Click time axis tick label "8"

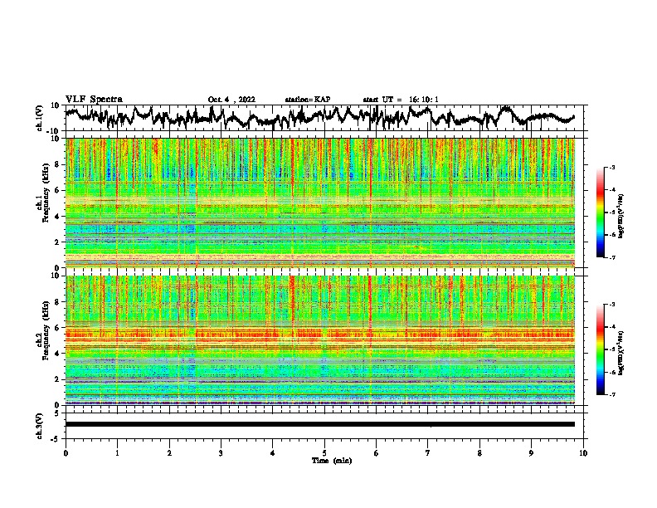click(479, 453)
